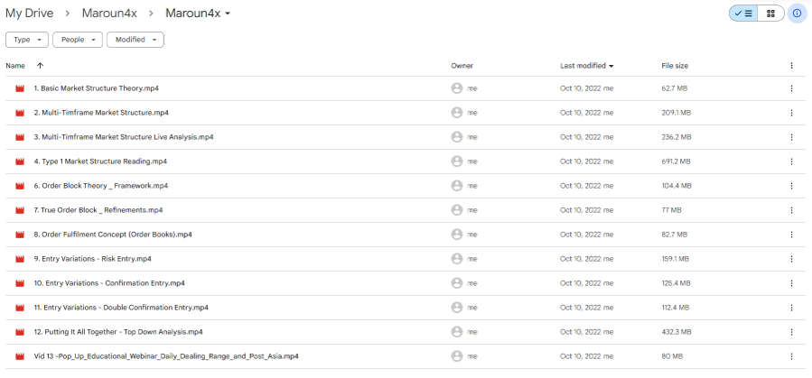The width and height of the screenshot is (812, 378).
Task: Expand the Modified filter dropdown
Action: point(135,40)
